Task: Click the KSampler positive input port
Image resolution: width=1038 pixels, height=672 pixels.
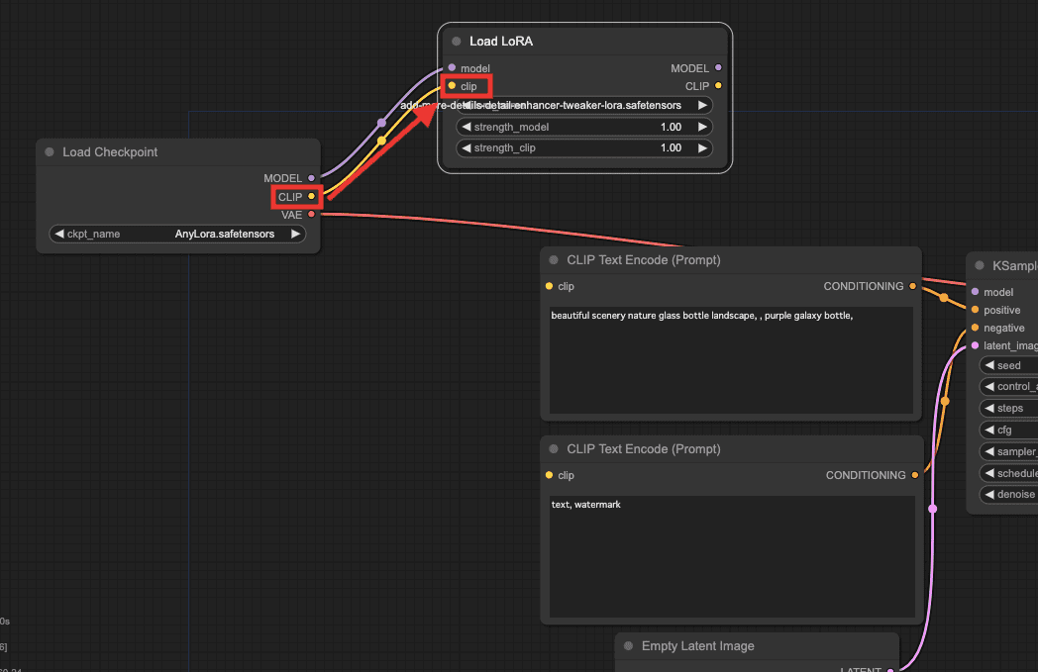Action: pos(976,310)
